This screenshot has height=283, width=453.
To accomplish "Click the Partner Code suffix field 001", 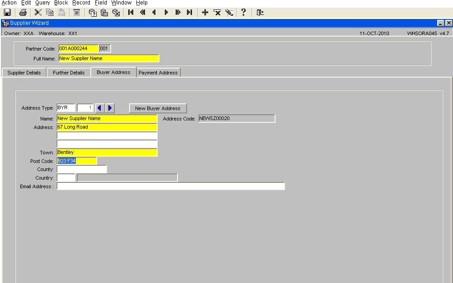I will [x=105, y=48].
